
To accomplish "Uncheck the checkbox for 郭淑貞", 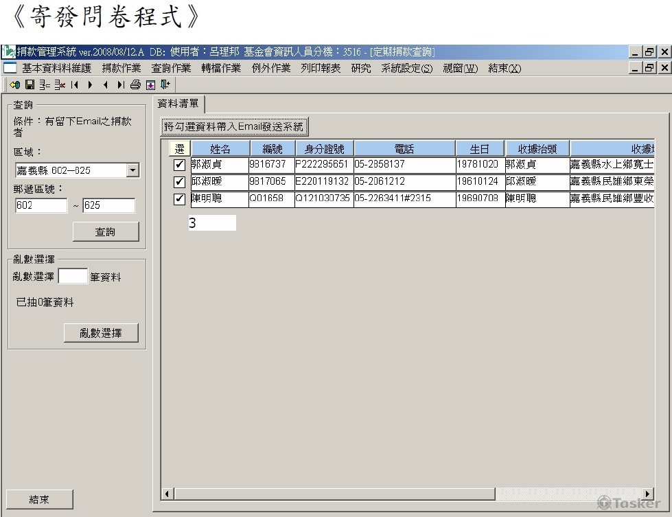I will tap(180, 165).
